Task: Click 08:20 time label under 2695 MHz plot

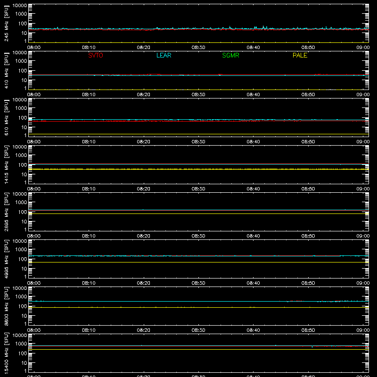Action: click(144, 236)
